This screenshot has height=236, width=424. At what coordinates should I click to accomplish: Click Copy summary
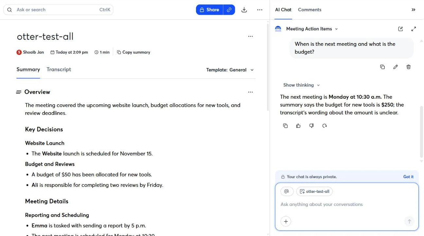[133, 52]
